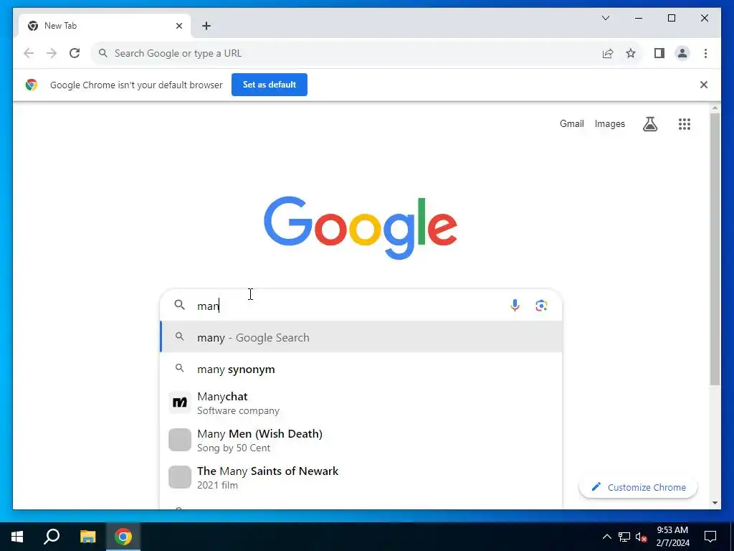734x551 pixels.
Task: Show hidden system tray icons
Action: click(x=606, y=537)
